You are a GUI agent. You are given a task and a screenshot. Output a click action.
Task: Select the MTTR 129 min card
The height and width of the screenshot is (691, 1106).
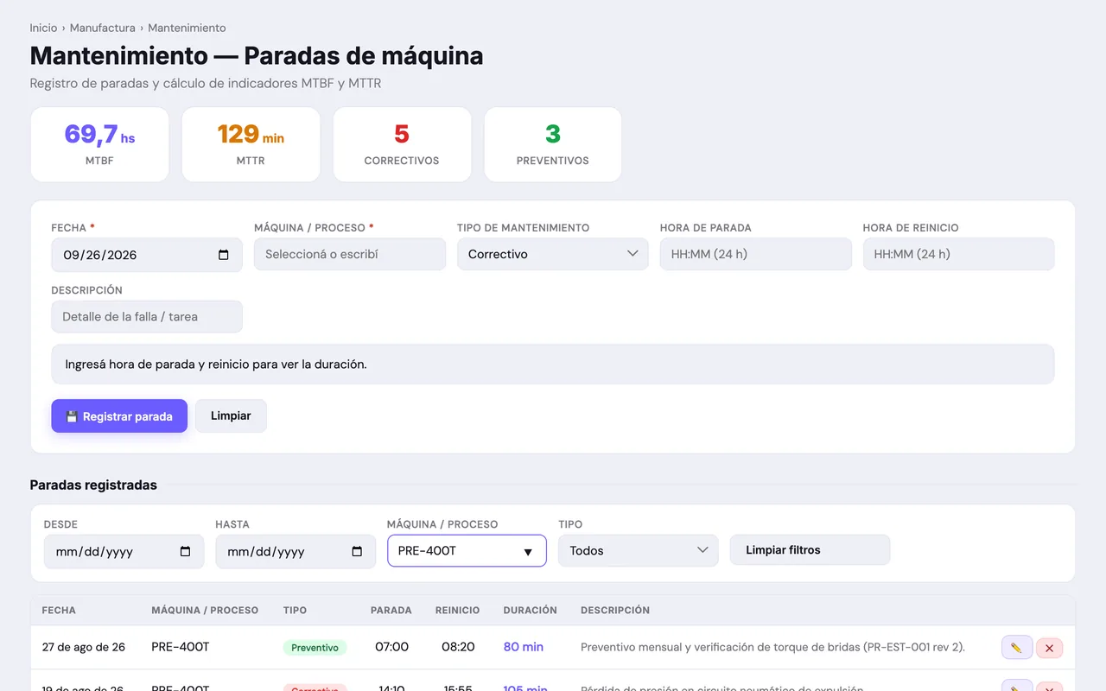[251, 144]
